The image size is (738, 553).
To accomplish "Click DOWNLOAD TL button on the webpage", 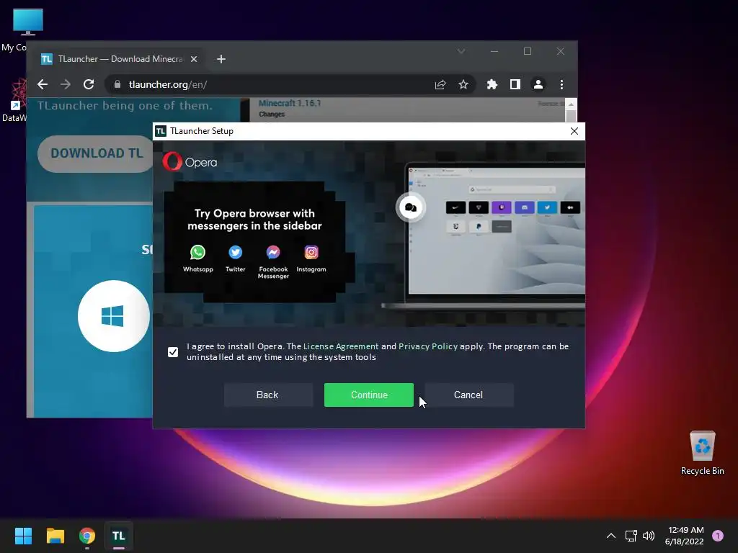I will (96, 153).
